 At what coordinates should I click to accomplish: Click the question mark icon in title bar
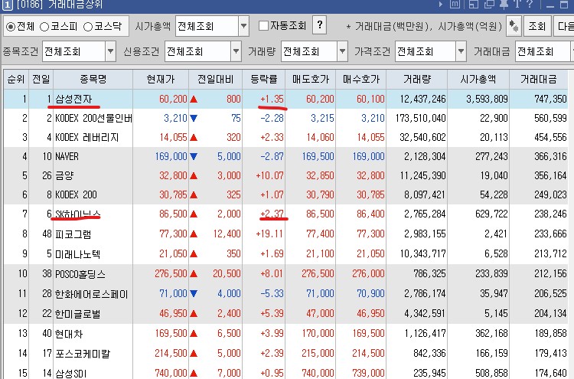530,5
